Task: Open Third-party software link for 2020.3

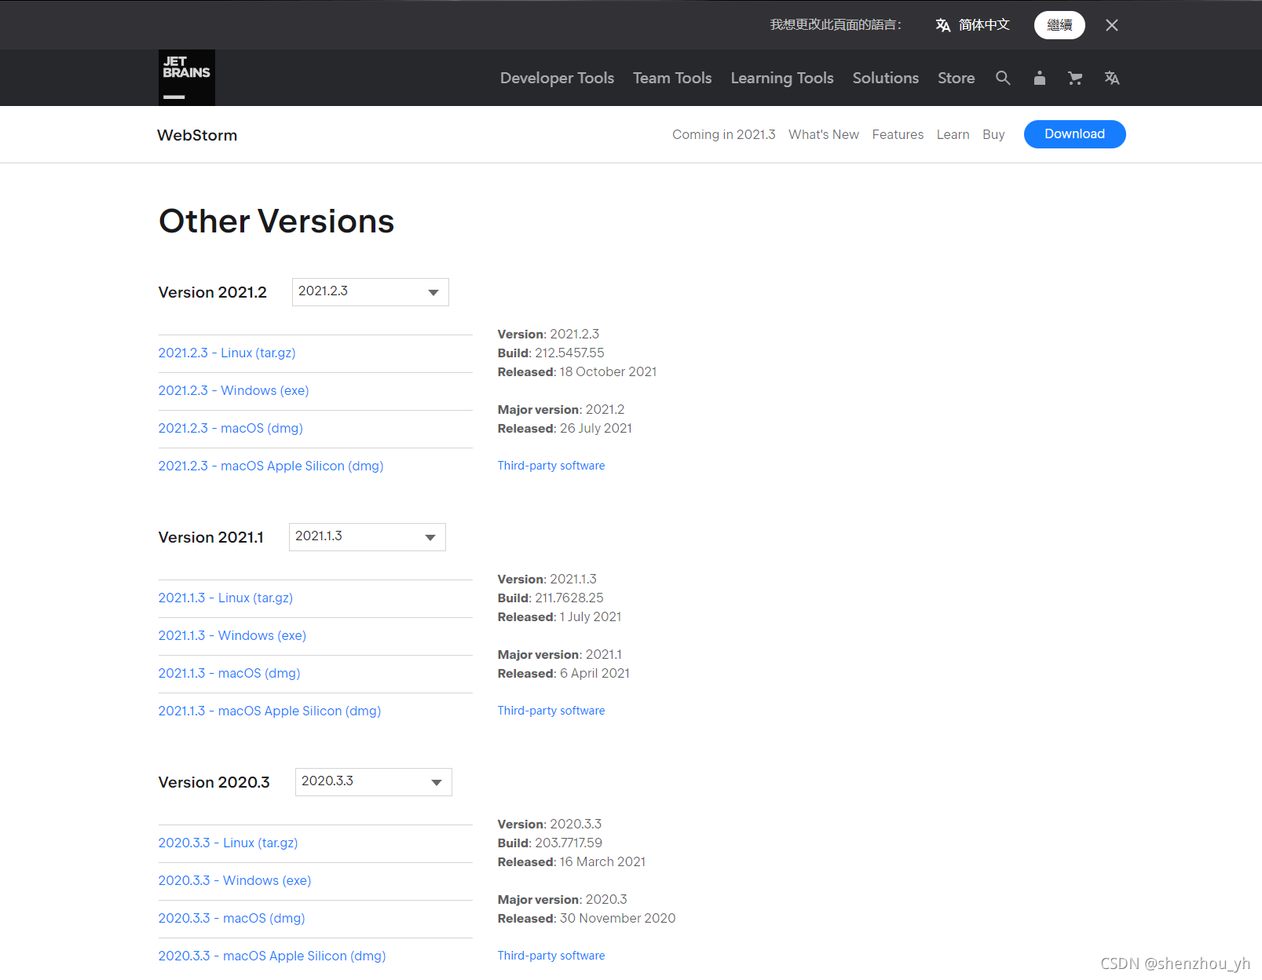Action: 551,956
